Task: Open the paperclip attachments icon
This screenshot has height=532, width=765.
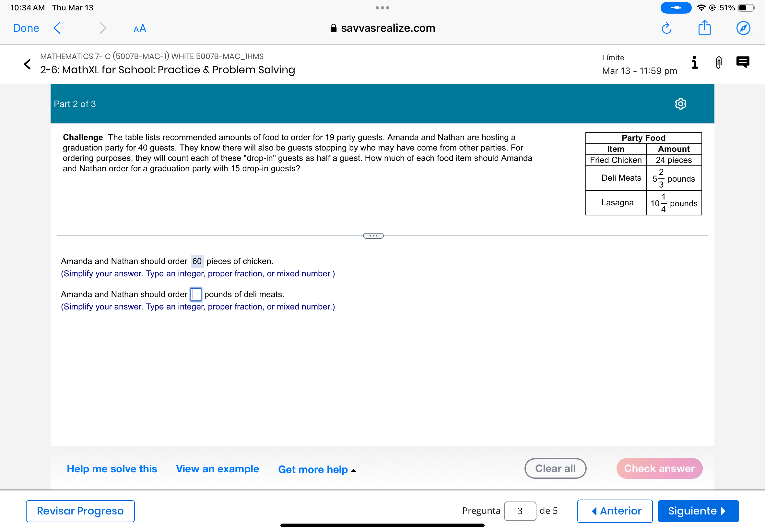Action: click(x=718, y=63)
